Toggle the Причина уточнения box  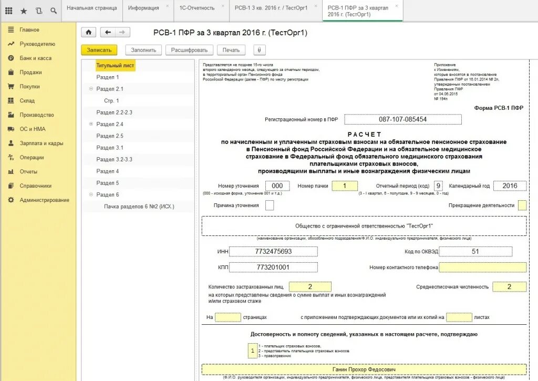[270, 205]
